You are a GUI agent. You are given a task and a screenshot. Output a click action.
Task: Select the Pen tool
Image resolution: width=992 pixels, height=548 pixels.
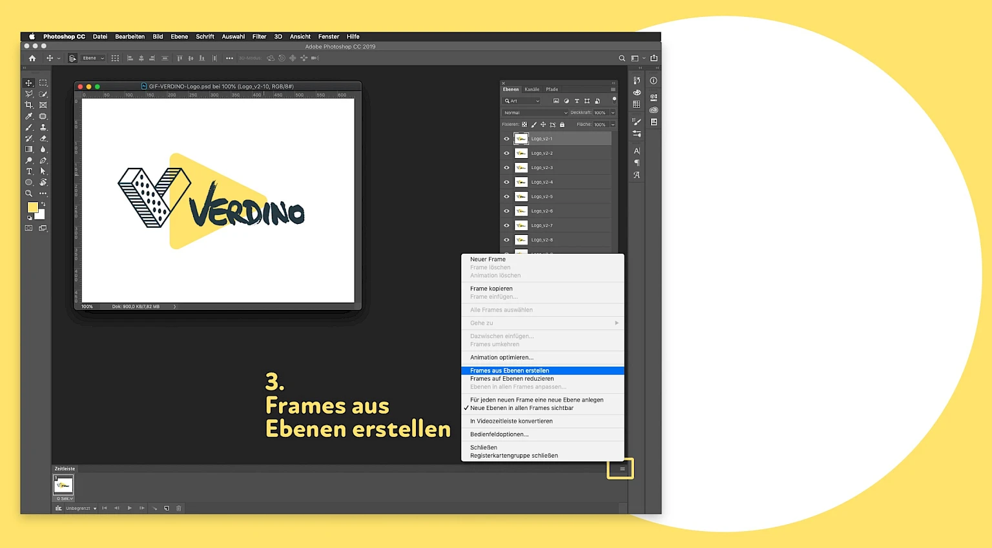(x=43, y=160)
